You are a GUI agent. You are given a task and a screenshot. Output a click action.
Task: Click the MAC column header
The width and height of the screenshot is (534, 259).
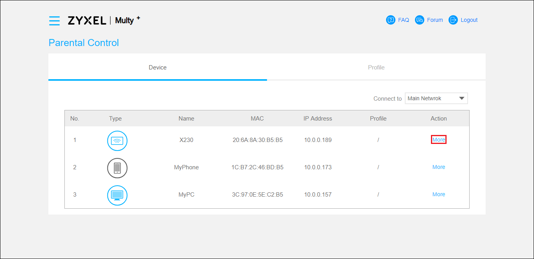[257, 119]
